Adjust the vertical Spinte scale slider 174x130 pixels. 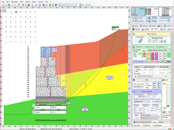point(168,106)
